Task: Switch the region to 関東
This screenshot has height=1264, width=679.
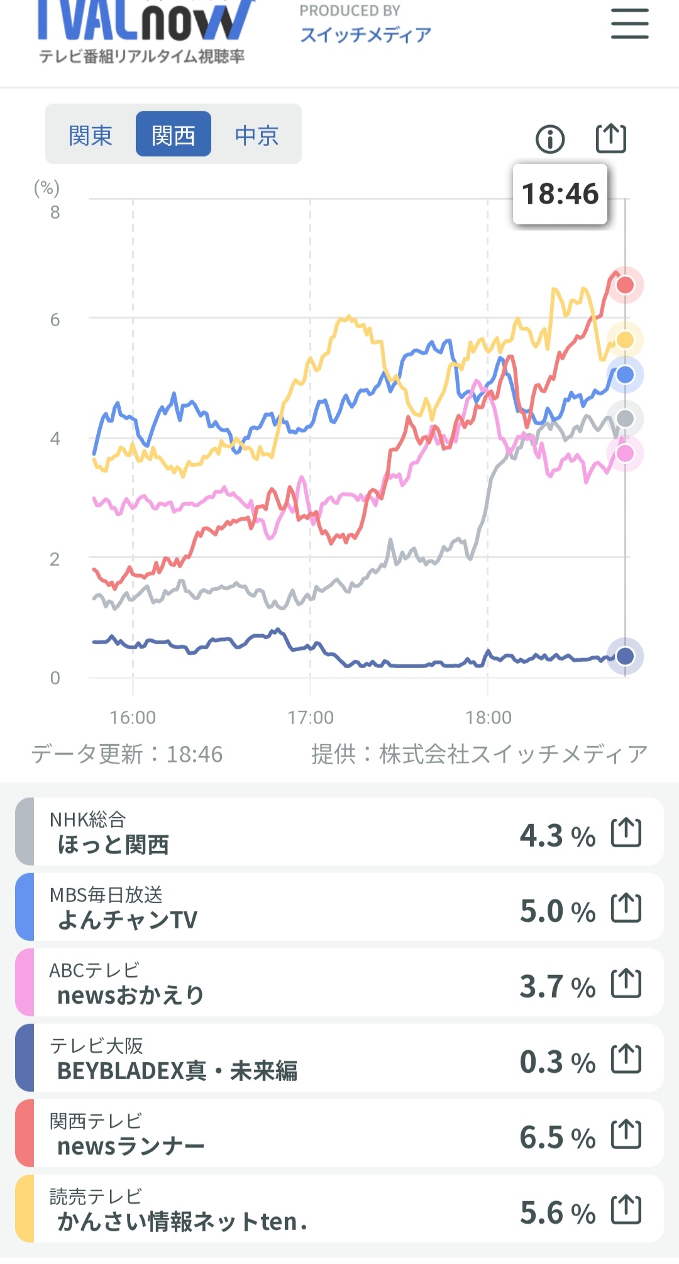Action: click(91, 135)
